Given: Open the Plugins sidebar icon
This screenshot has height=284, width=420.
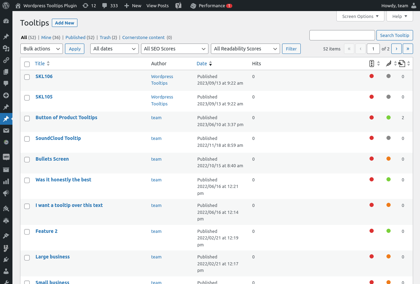Looking at the screenshot, I should (6, 259).
